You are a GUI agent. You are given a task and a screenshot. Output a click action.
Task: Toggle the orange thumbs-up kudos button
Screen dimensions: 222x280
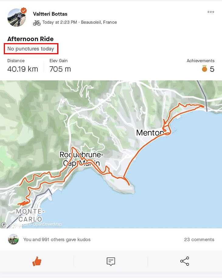coord(37,261)
